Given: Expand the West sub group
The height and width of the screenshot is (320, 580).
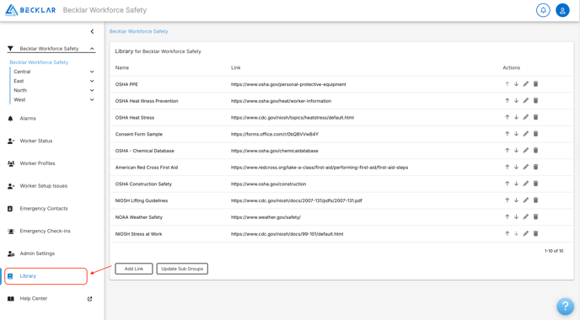Looking at the screenshot, I should (92, 99).
